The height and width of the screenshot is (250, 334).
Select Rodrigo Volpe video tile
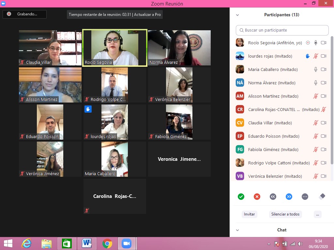point(115,85)
